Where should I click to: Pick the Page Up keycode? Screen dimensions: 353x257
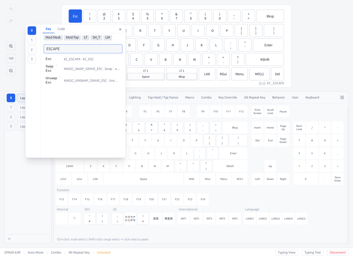tap(283, 128)
